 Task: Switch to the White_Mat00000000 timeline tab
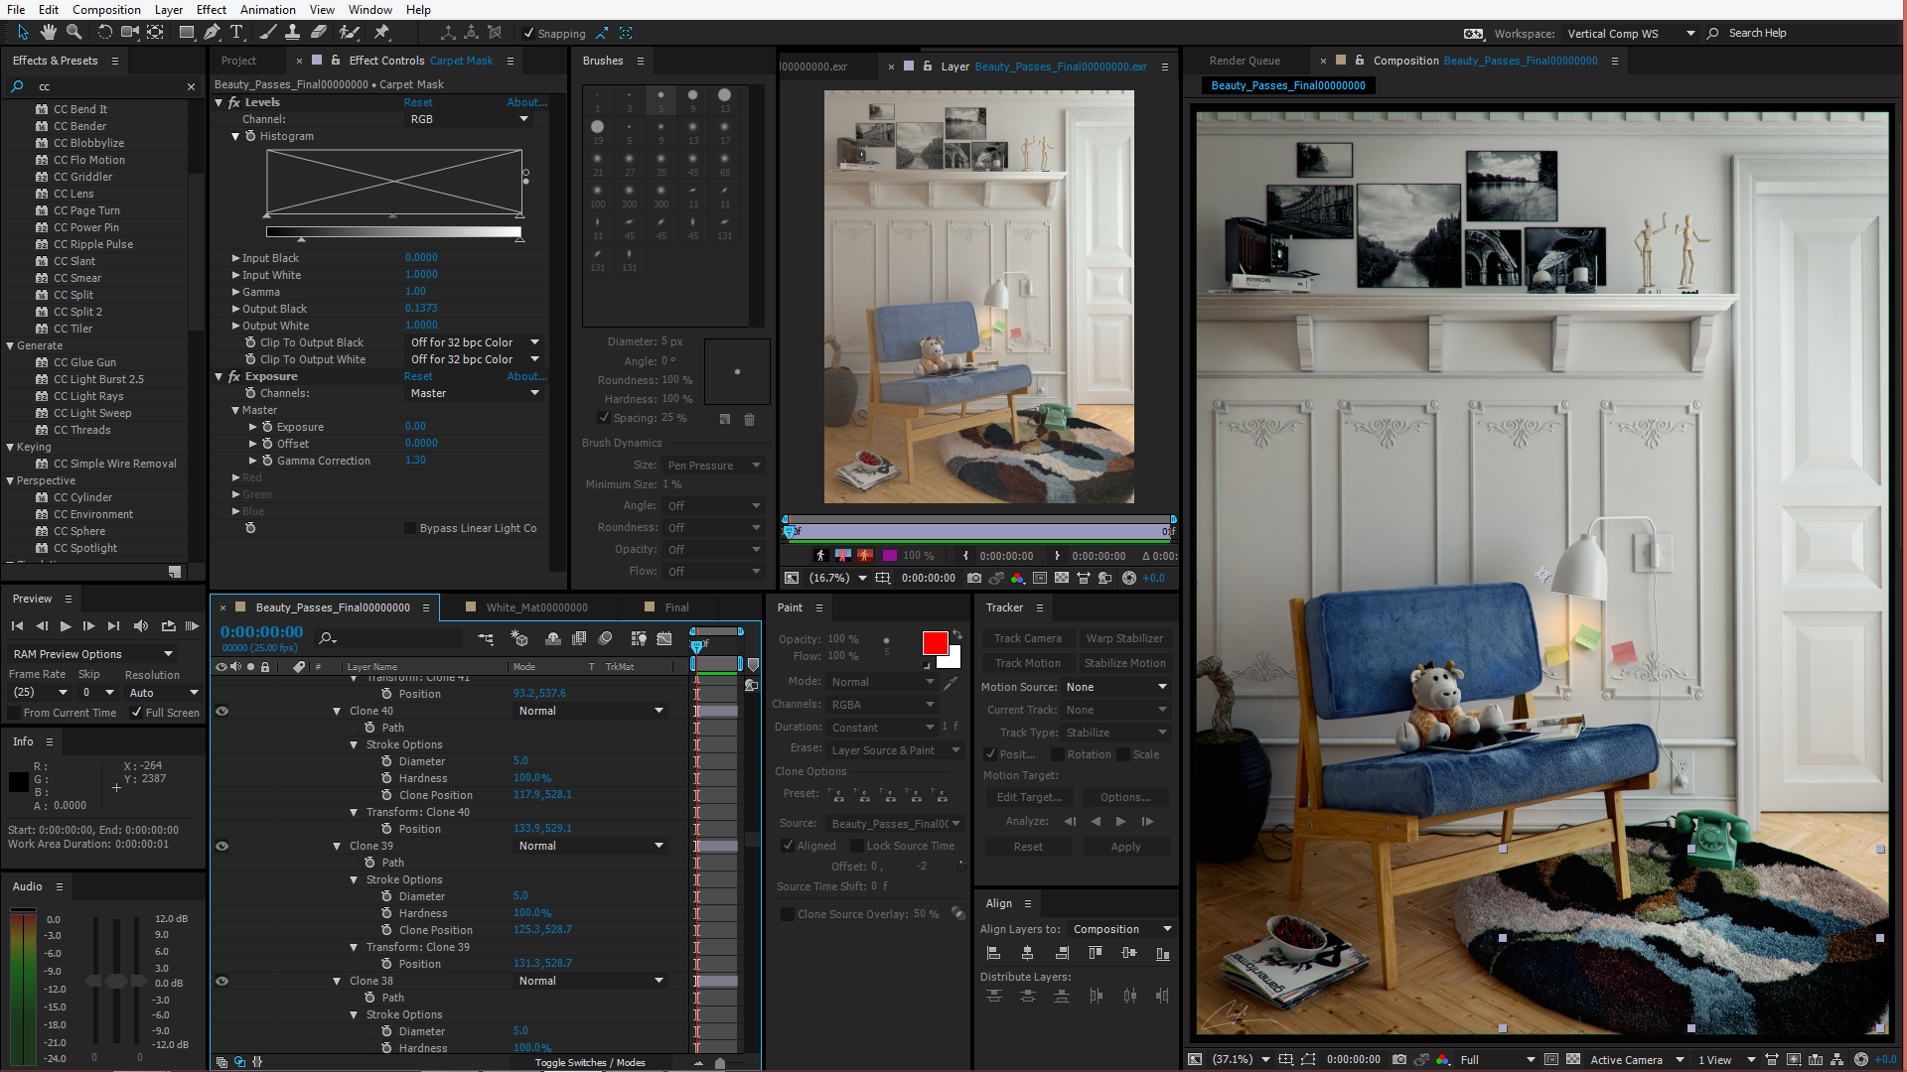point(536,607)
